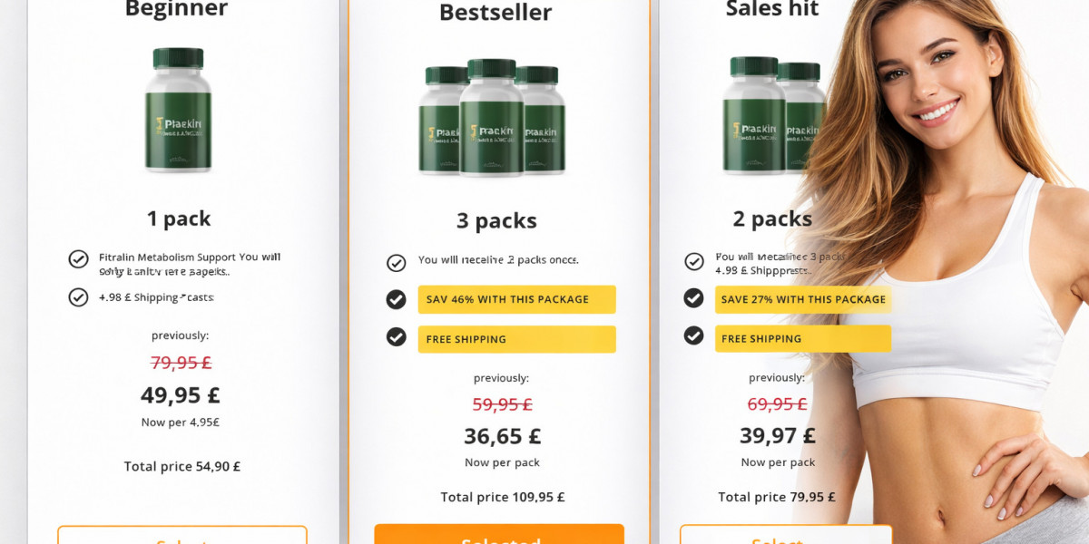Click the SAV 46% WITH THIS PACKAGE badge
Viewport: 1089px width, 544px height.
[516, 299]
